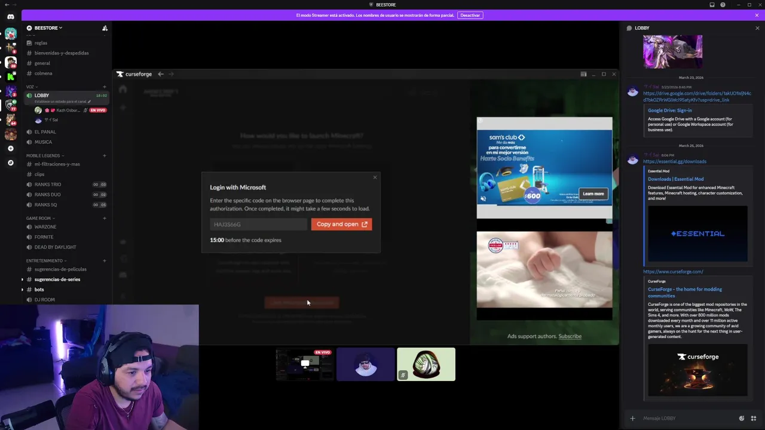
Task: Invite people using the BEESTORE header icon
Action: 105,28
